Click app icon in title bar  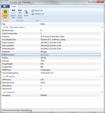point(3,2)
